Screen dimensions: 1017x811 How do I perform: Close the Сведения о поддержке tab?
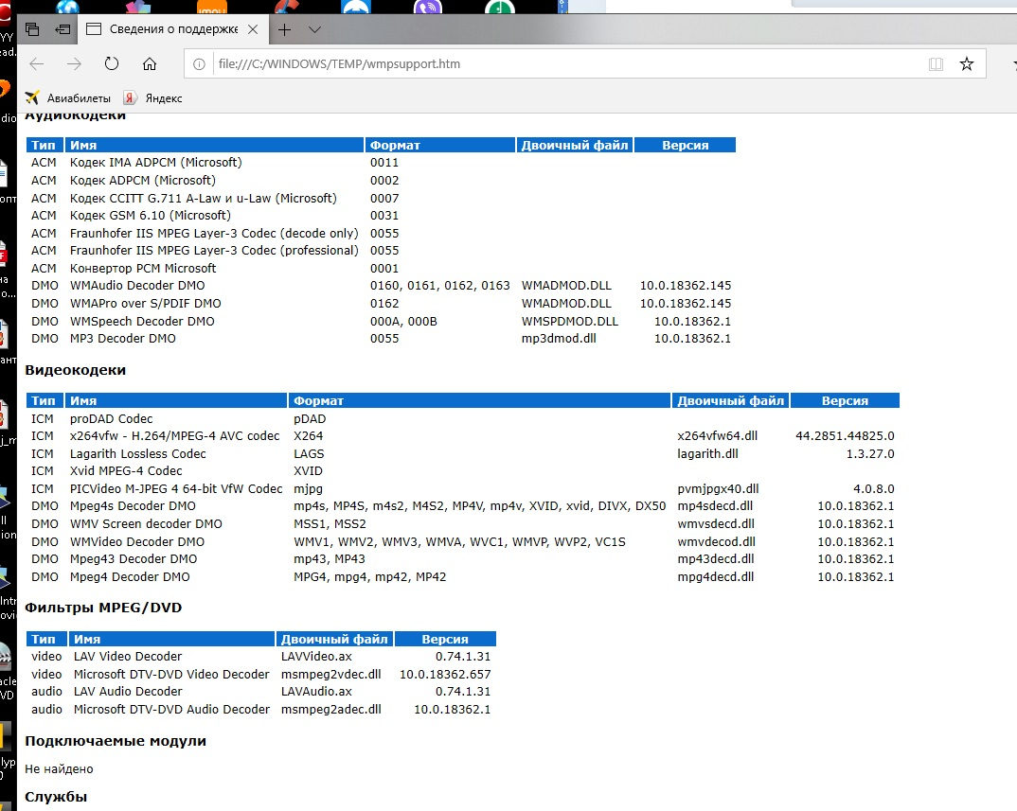[x=253, y=29]
